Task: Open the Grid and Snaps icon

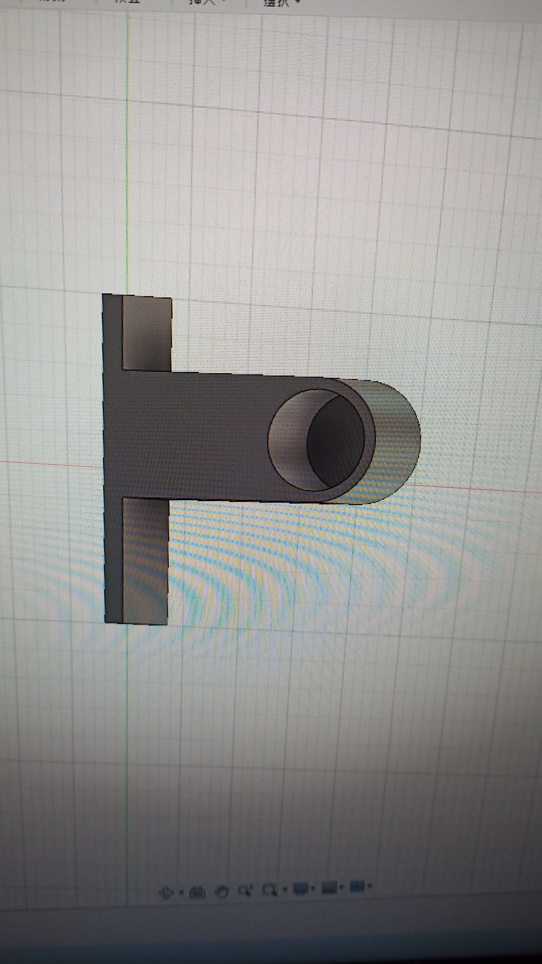Action: point(329,887)
